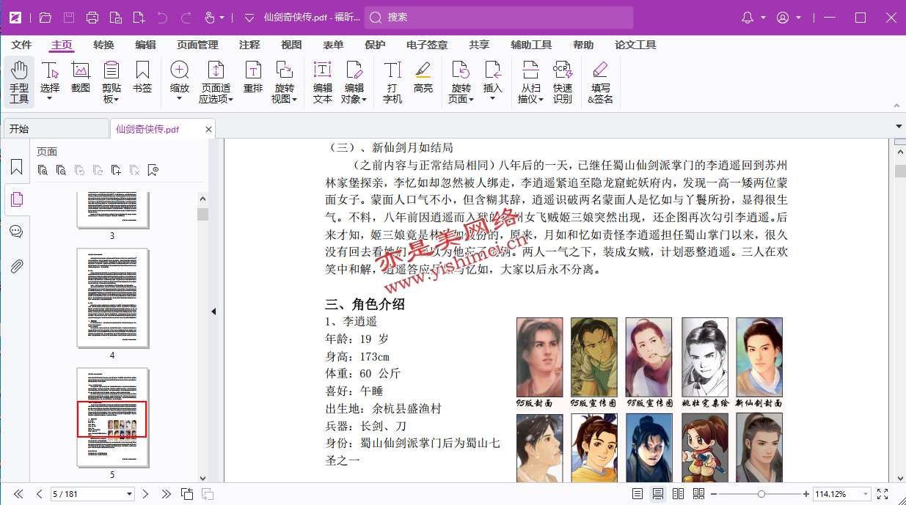The image size is (906, 505).
Task: Switch to the Page Management (页面管理) tab
Action: [197, 45]
